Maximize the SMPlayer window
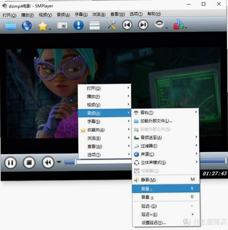The height and width of the screenshot is (230, 228). point(204,4)
